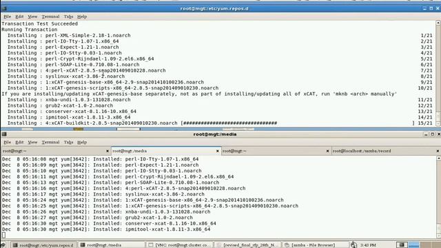
Task: Click 'Installing : ipmitool-xcat-1.8.11-3.x86_64' line
Action: [x=69, y=117]
